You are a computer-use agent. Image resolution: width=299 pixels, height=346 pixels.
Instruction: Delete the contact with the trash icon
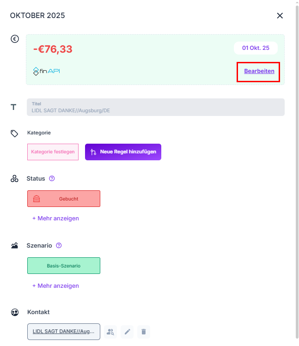[x=144, y=332]
